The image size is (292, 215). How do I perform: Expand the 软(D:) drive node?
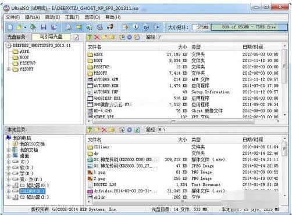coord(9,167)
